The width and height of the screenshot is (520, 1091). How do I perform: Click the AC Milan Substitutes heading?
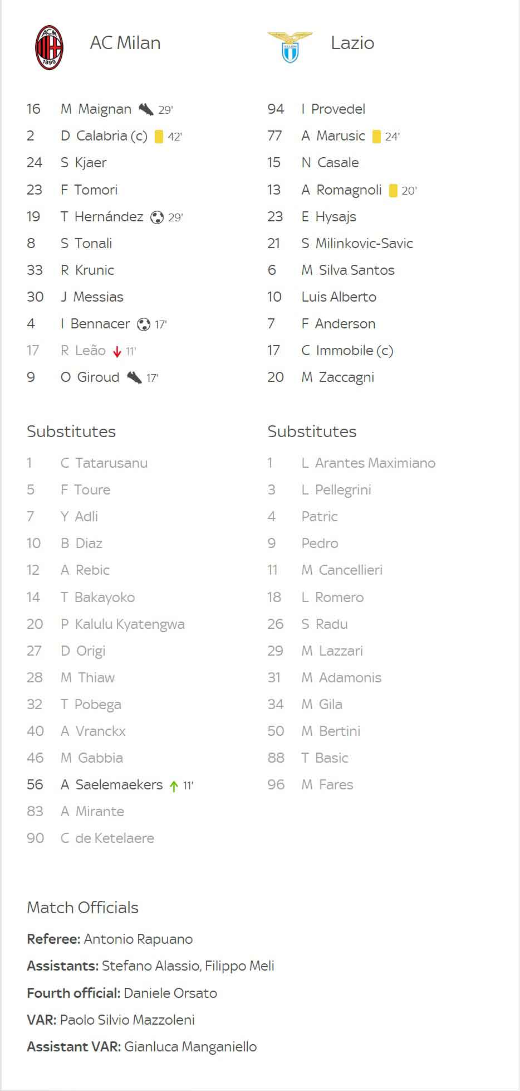coord(71,431)
